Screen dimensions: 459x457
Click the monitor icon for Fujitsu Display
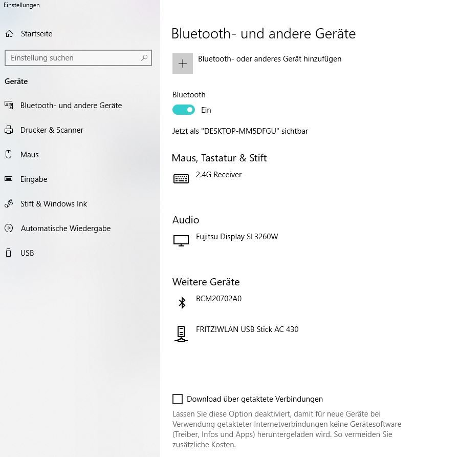click(x=181, y=240)
